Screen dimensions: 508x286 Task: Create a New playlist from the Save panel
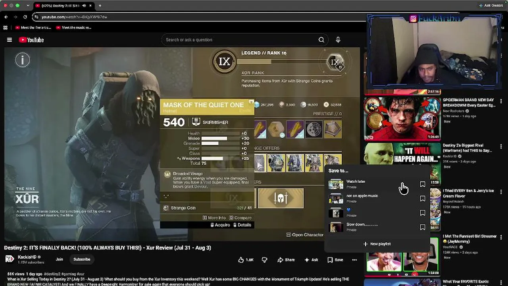(377, 244)
